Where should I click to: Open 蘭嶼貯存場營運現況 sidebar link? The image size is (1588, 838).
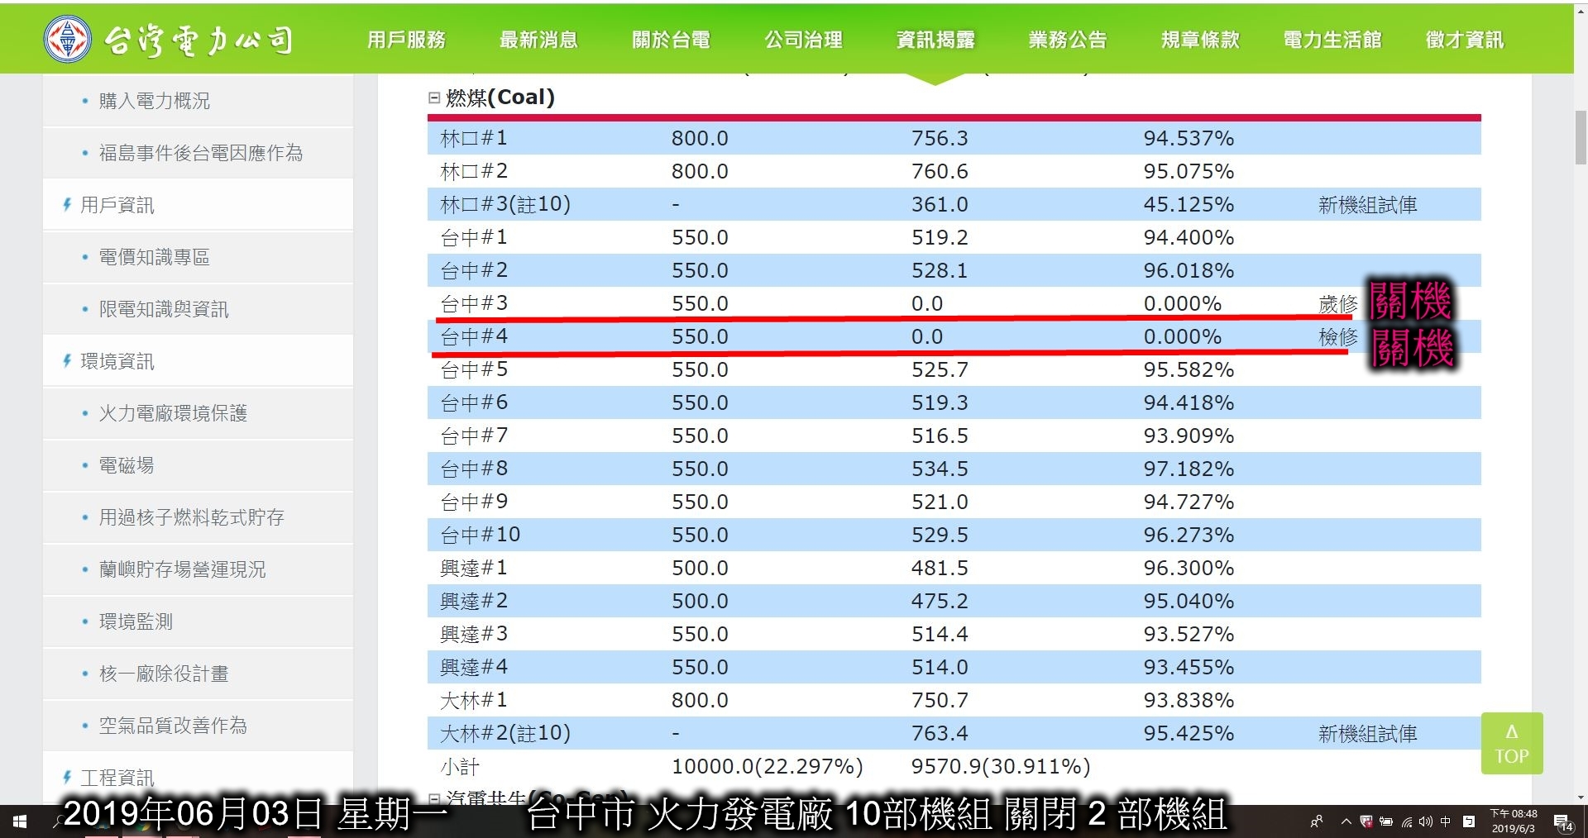(183, 569)
